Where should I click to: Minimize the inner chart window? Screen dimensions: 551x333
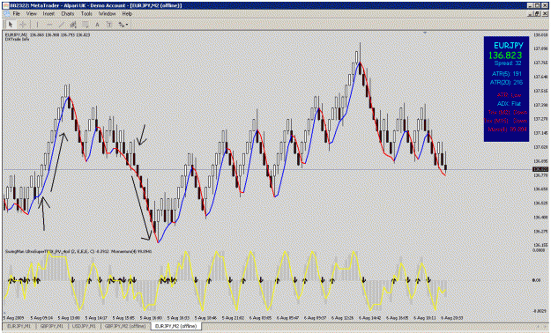(x=531, y=14)
